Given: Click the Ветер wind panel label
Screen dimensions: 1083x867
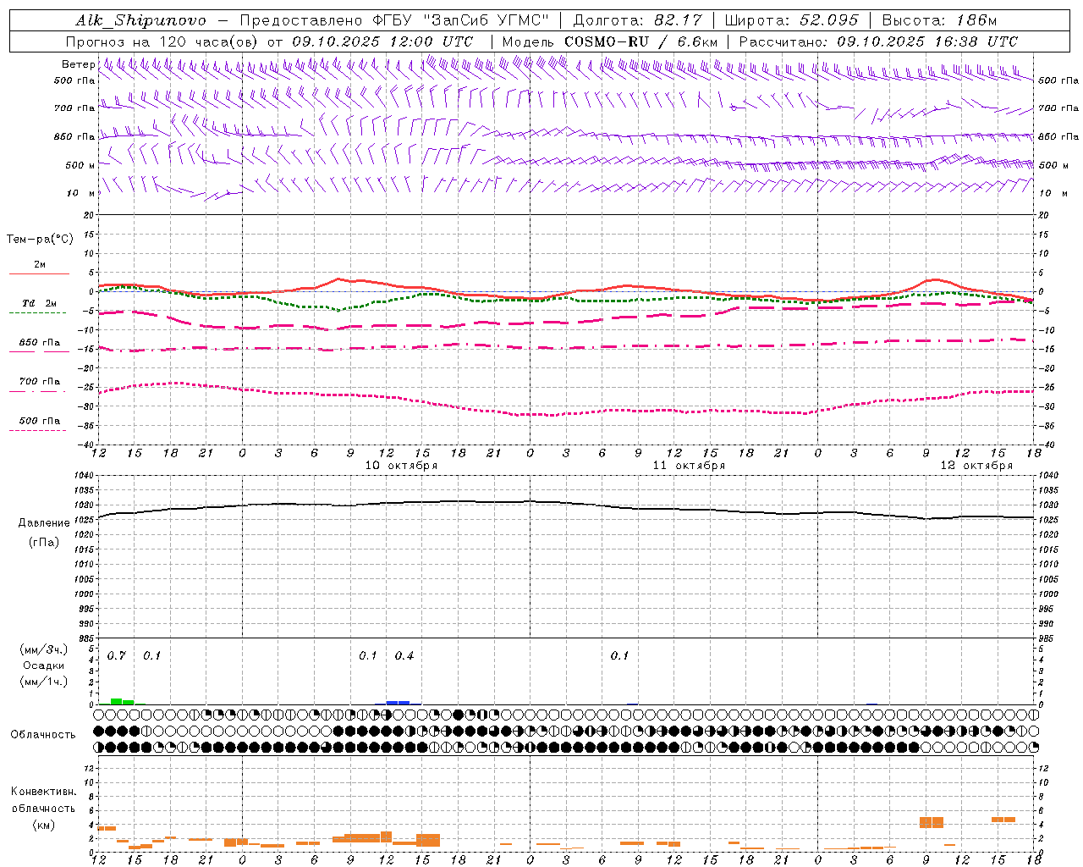Looking at the screenshot, I should (x=78, y=64).
